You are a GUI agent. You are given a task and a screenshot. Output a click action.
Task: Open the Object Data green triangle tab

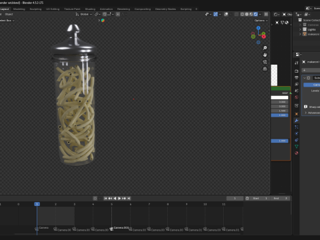[x=297, y=147]
